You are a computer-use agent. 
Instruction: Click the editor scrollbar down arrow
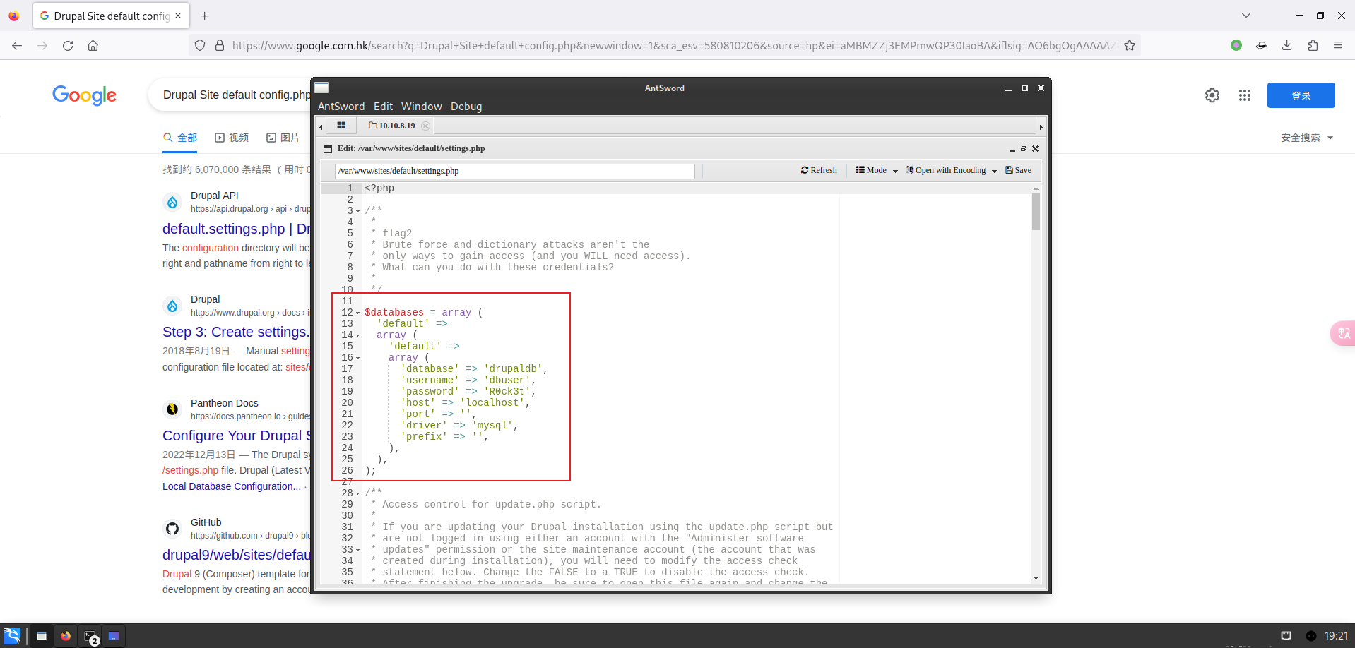click(1036, 578)
